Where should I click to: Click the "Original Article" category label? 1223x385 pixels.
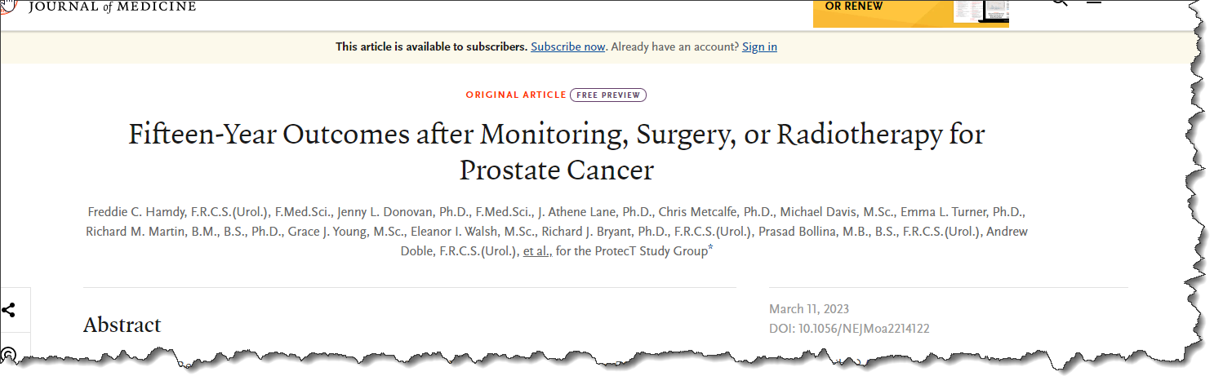(515, 95)
